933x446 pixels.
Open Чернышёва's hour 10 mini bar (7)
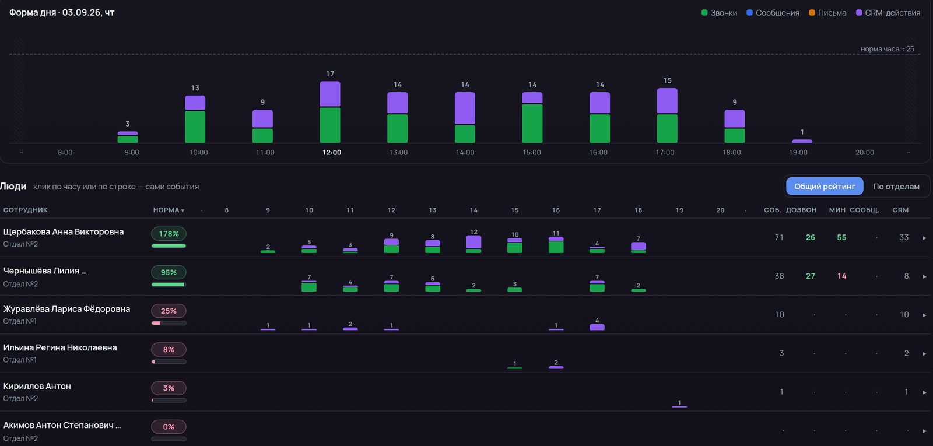[309, 286]
